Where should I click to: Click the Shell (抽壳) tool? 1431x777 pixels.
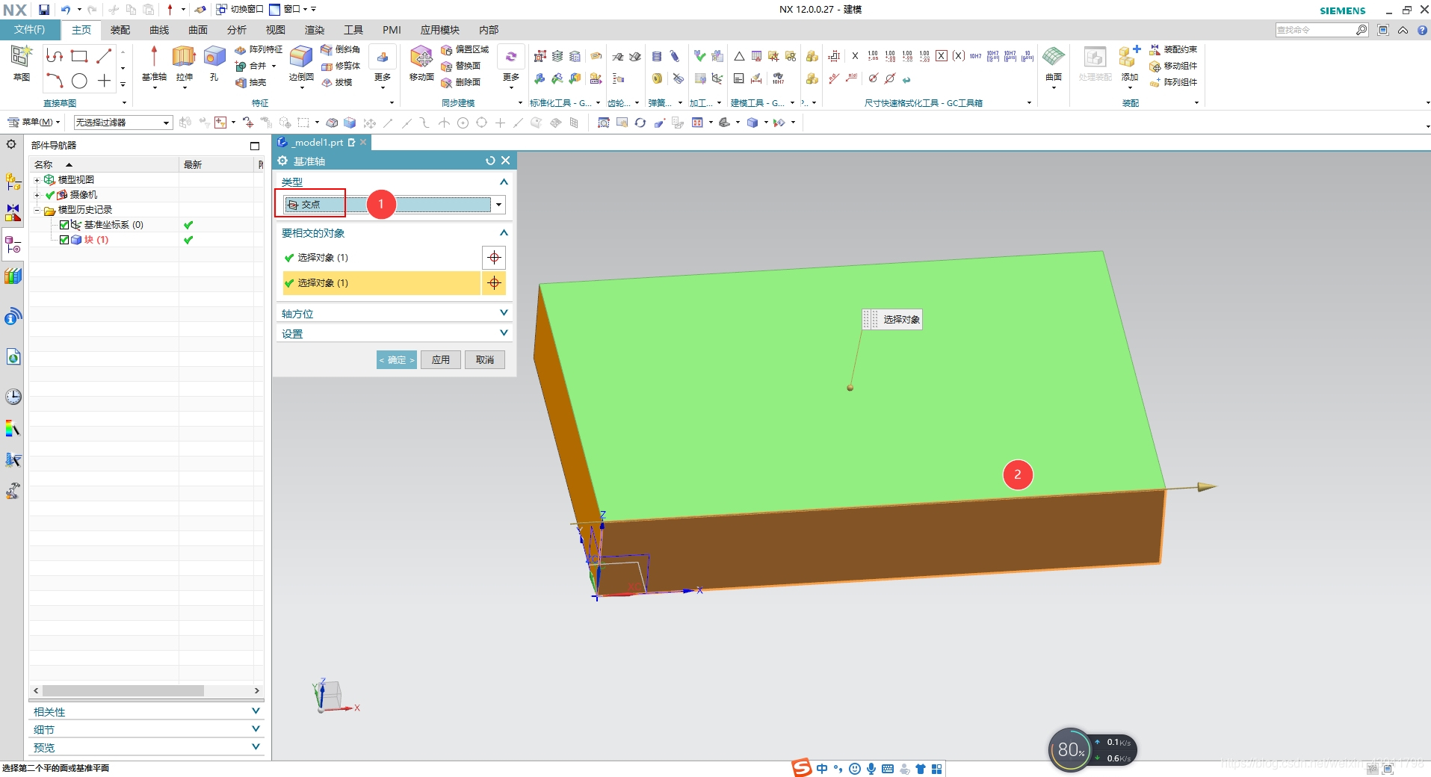click(x=251, y=82)
